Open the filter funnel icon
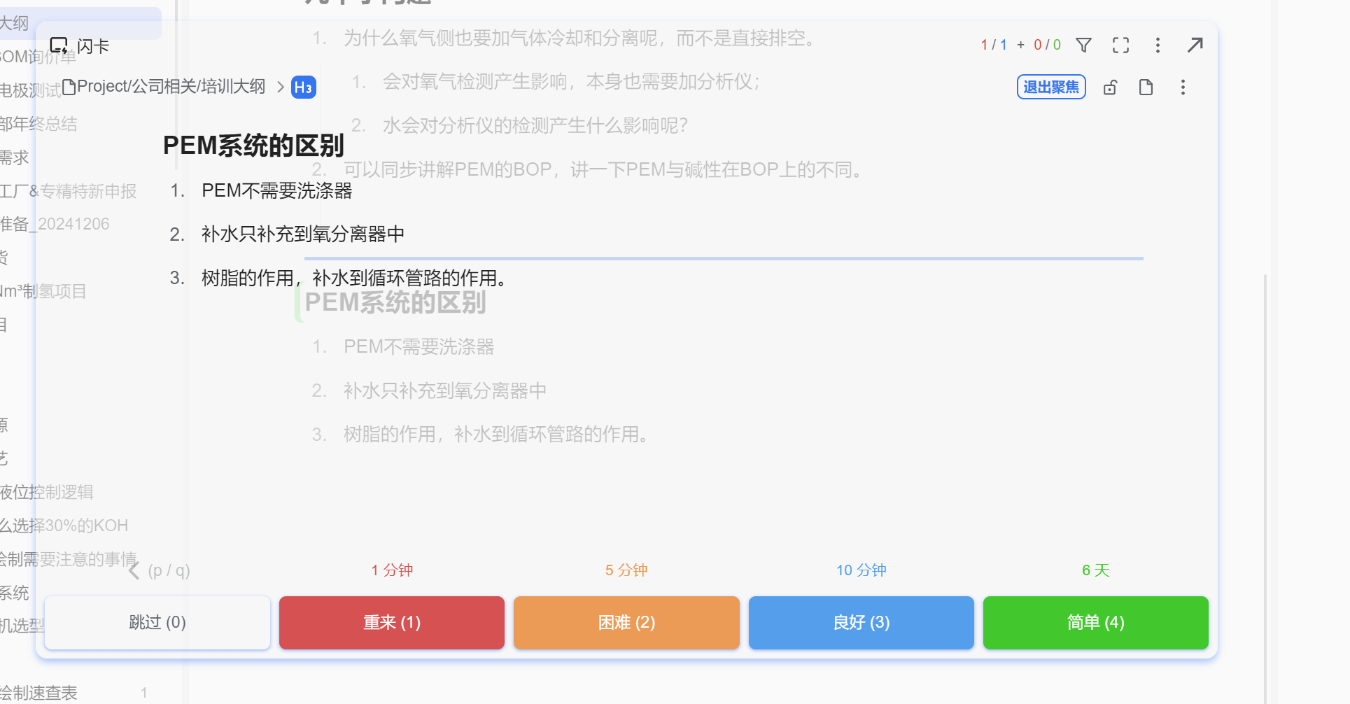The height and width of the screenshot is (704, 1350). pyautogui.click(x=1083, y=45)
